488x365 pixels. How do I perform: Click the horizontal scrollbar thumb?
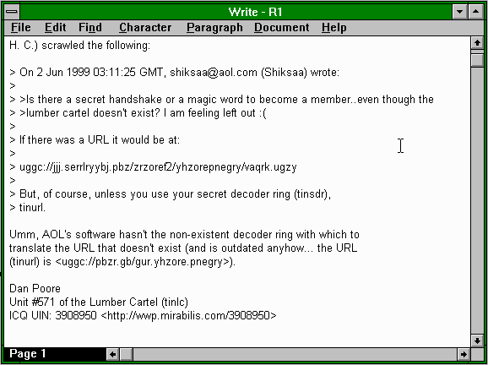[x=127, y=354]
